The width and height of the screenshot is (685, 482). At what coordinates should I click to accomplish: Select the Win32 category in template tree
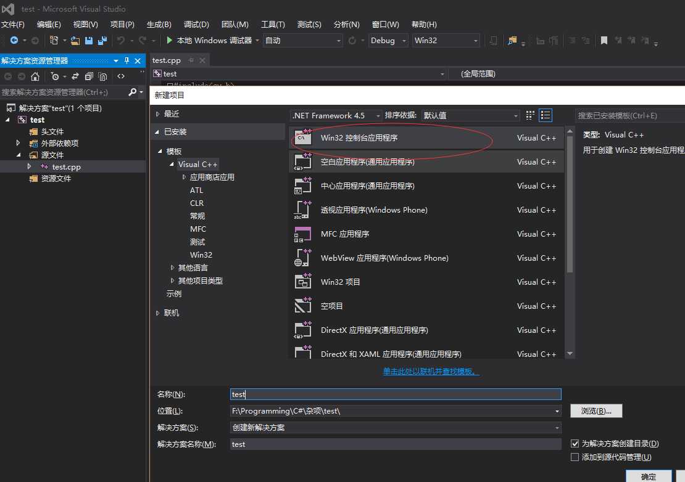(x=201, y=255)
